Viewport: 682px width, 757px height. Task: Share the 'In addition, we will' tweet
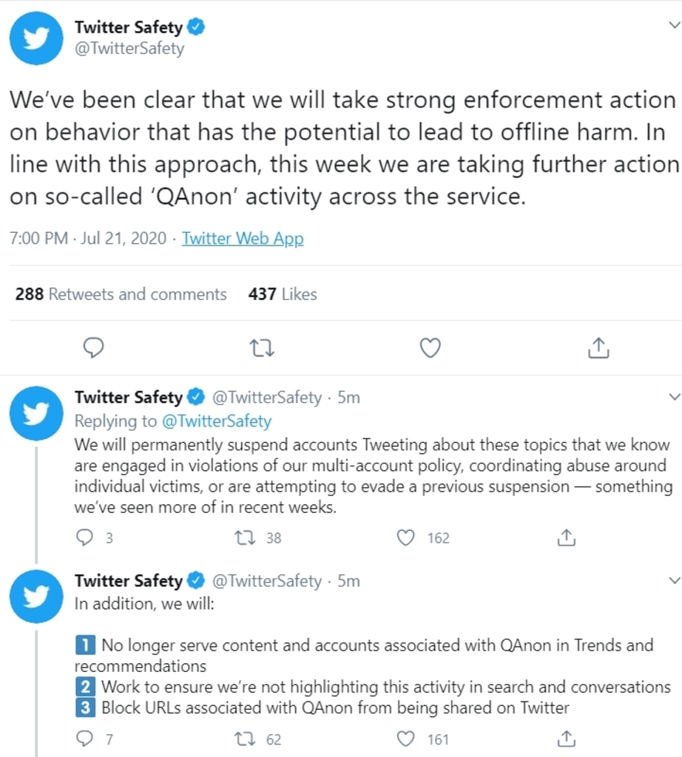coord(565,739)
